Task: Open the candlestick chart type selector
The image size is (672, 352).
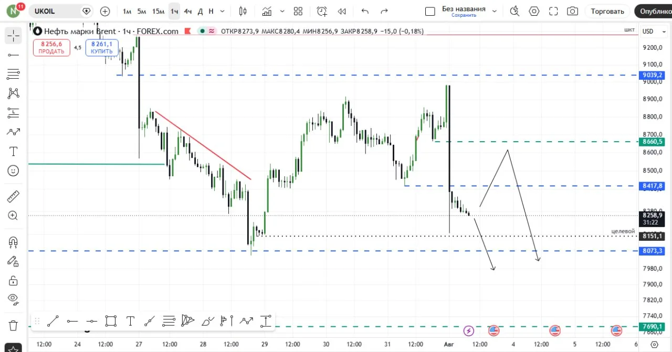Action: pos(243,11)
